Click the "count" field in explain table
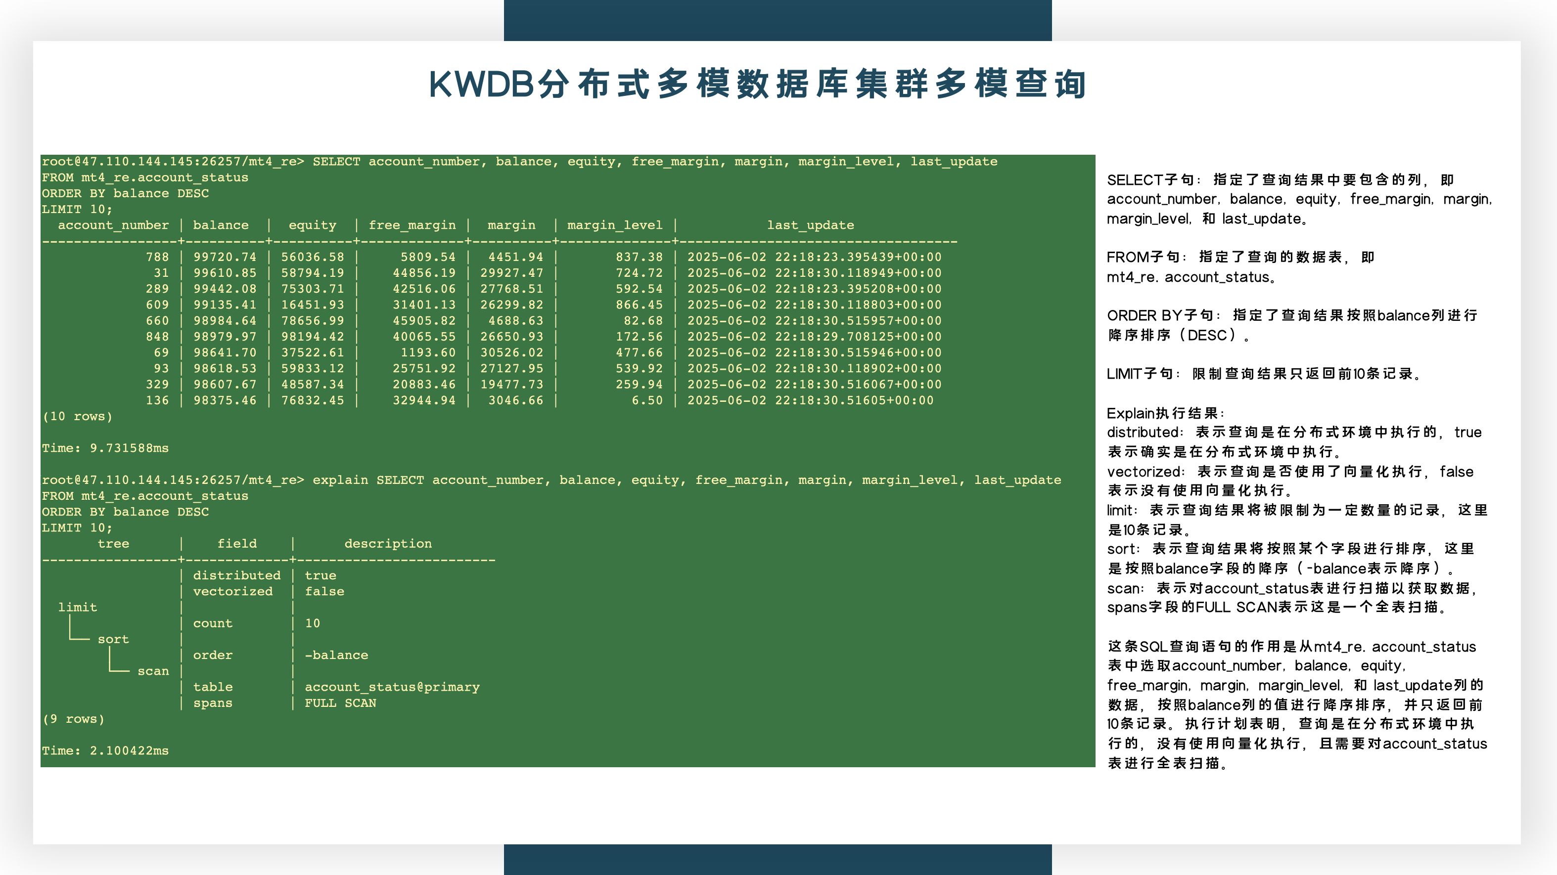This screenshot has height=875, width=1557. 213,623
